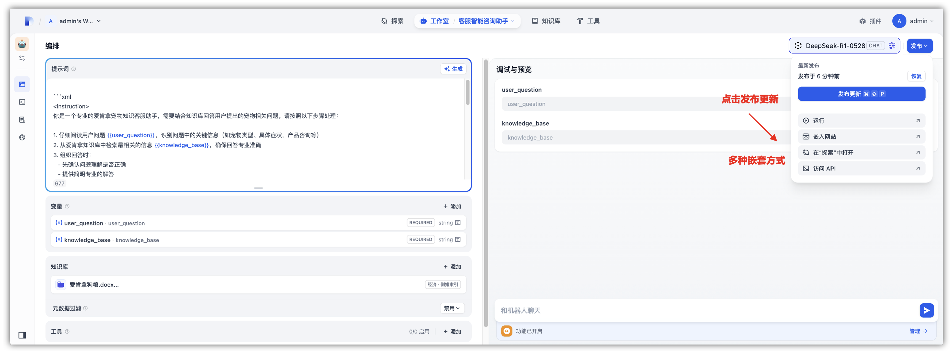The width and height of the screenshot is (950, 354).
Task: Select 嵌入网站 (Embed into site) entry
Action: click(861, 137)
